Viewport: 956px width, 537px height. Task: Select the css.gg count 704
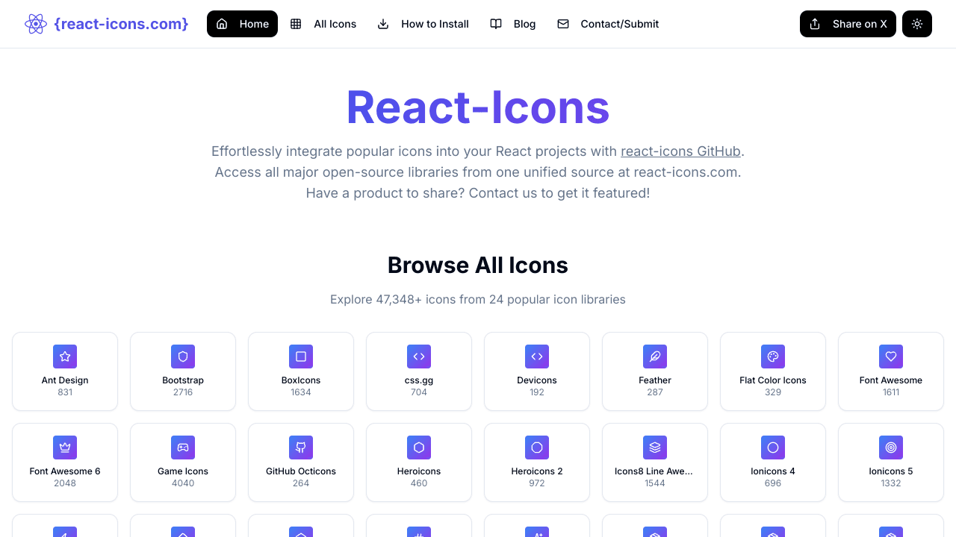click(x=419, y=392)
